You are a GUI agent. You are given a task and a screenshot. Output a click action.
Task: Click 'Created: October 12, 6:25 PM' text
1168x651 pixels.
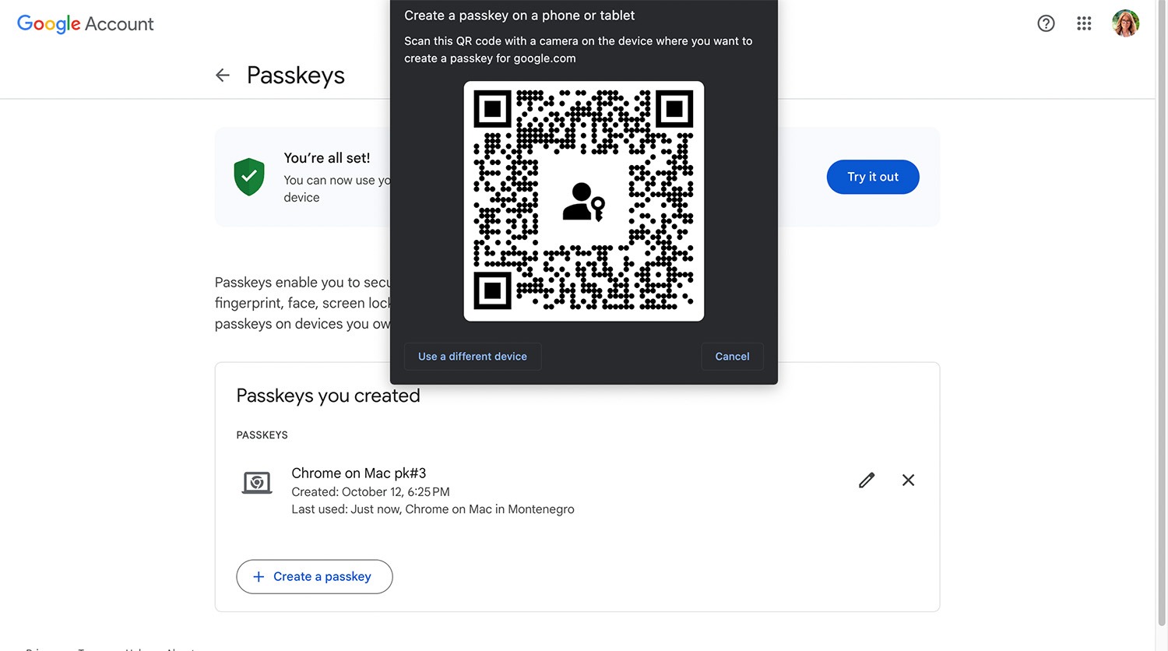[371, 492]
